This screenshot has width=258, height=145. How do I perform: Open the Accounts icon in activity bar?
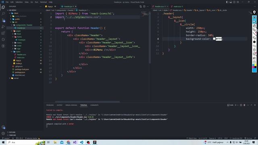(3, 127)
